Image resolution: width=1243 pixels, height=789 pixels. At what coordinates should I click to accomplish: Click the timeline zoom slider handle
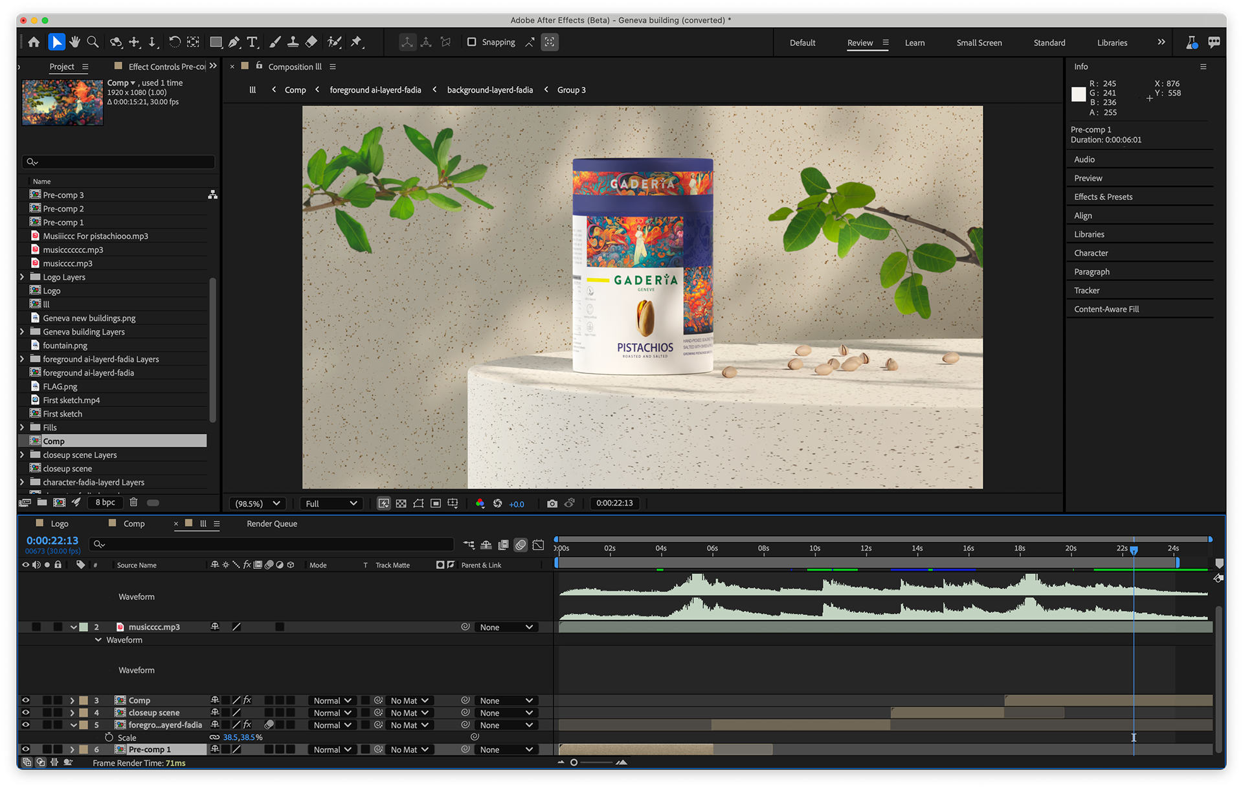(574, 762)
